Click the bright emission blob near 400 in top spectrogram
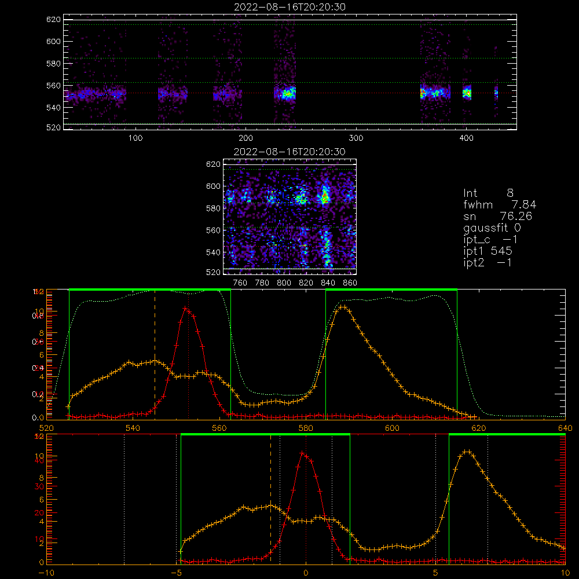The height and width of the screenshot is (579, 579). 467,93
